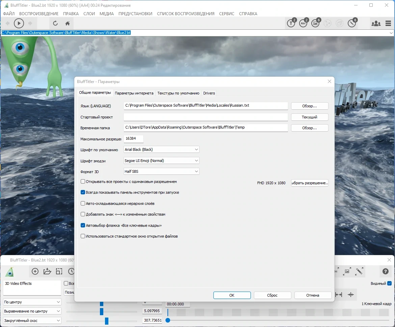Toggle 'Использоваться стандартное окно открытия файлов' checkbox

83,236
